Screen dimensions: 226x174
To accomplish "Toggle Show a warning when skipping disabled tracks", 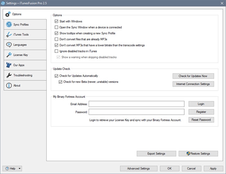I will (58, 57).
